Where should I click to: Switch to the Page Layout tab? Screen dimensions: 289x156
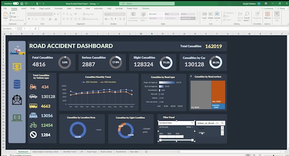pyautogui.click(x=45, y=8)
